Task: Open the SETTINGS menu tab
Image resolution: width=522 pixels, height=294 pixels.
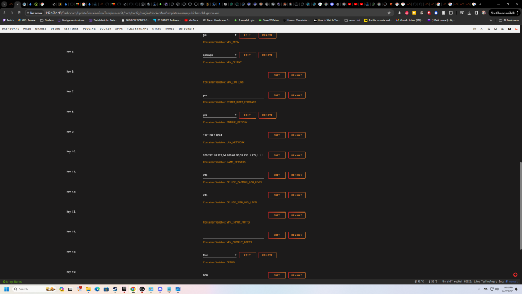Action: (x=72, y=29)
